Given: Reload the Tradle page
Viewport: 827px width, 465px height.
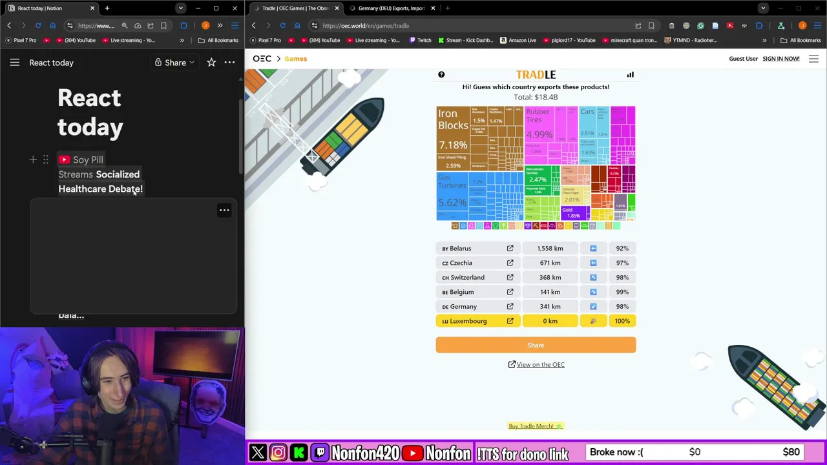Looking at the screenshot, I should click(282, 26).
